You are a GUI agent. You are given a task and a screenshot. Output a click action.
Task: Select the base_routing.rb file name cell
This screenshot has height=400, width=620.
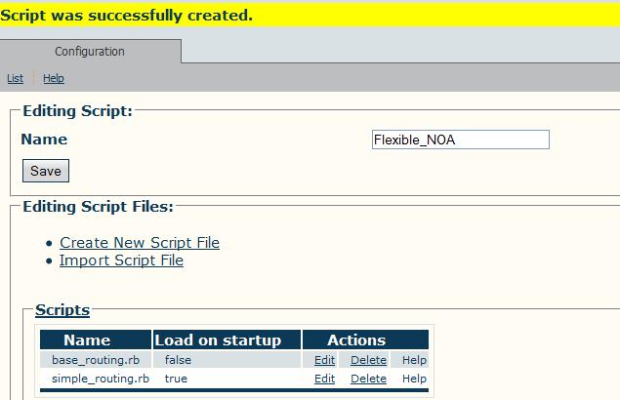[x=96, y=360]
